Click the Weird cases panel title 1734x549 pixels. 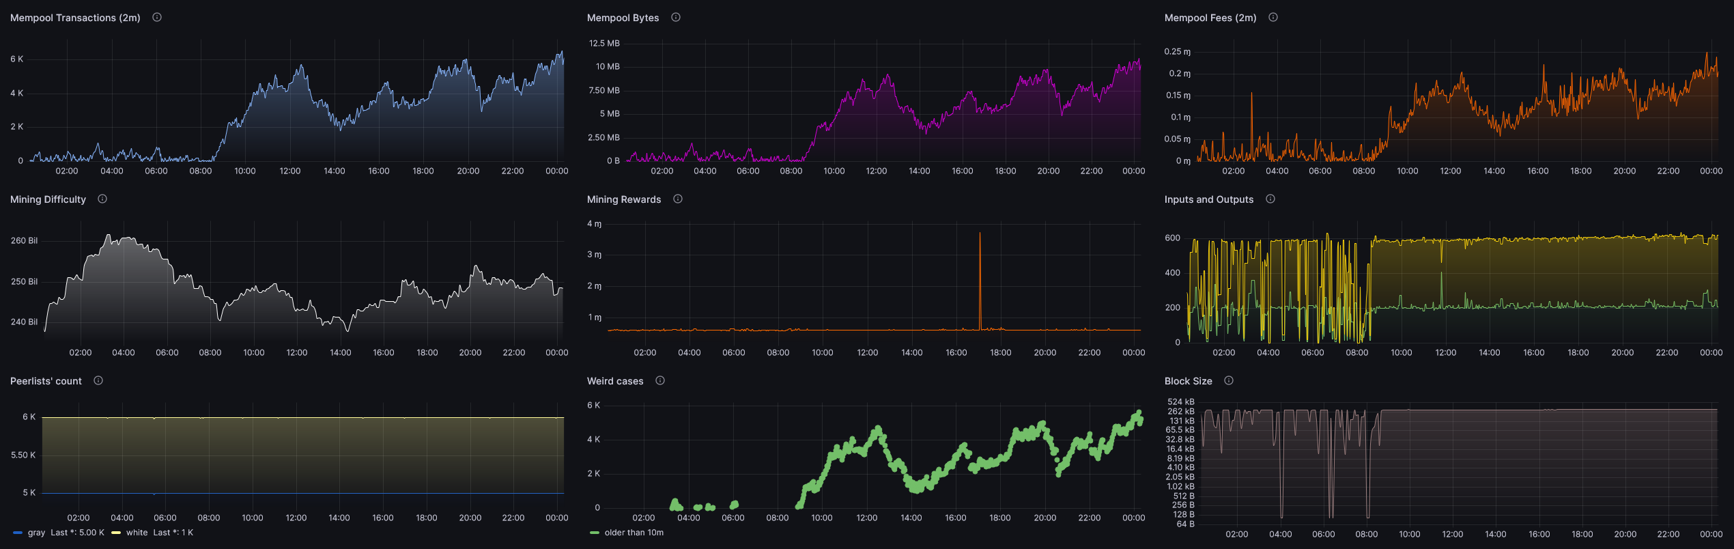pos(614,381)
